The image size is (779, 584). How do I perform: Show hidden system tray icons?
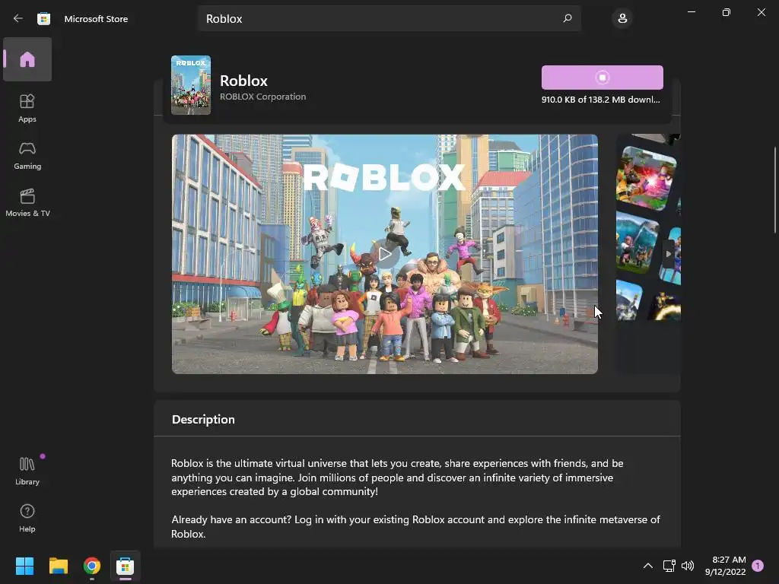coord(648,566)
